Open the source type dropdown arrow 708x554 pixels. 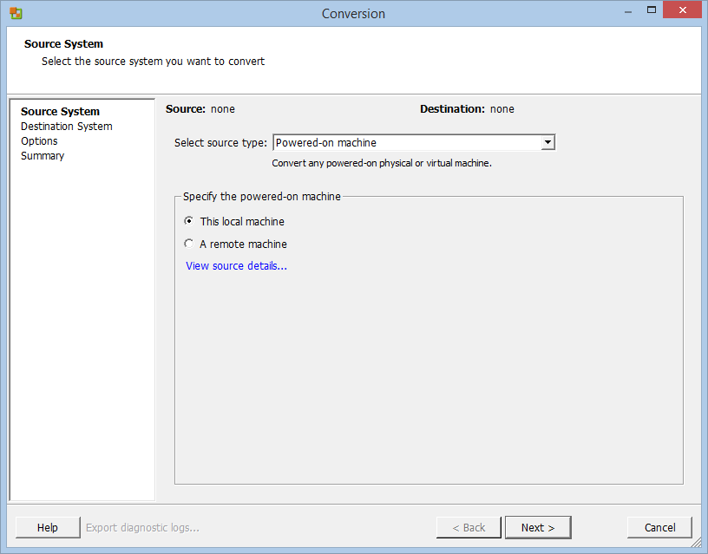[x=547, y=142]
